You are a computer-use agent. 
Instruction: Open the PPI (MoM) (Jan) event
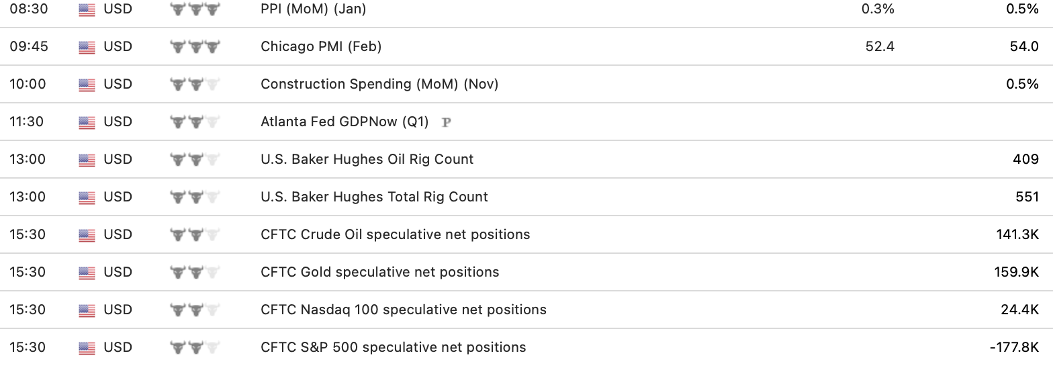pos(313,9)
